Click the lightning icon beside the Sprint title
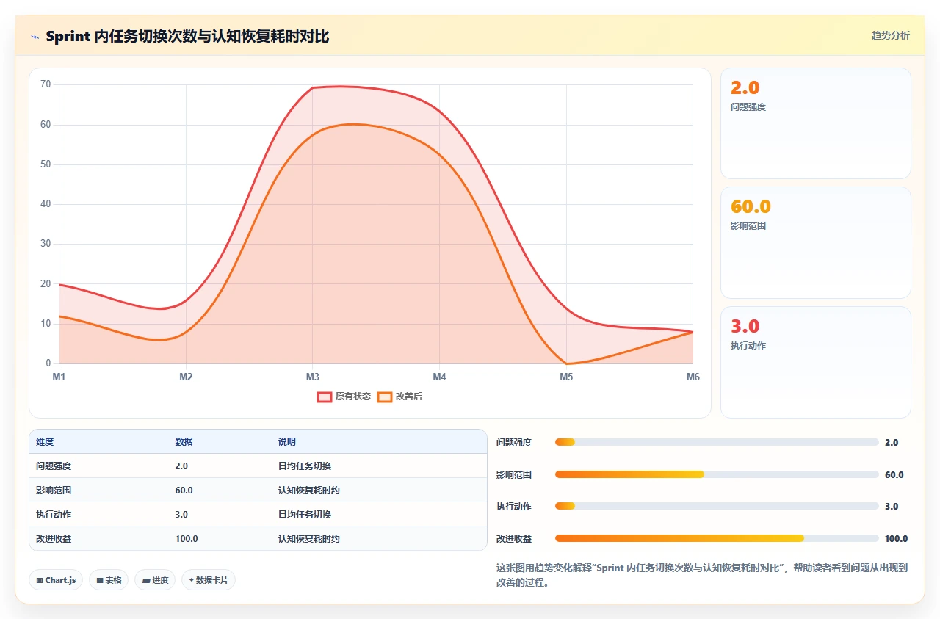 35,37
